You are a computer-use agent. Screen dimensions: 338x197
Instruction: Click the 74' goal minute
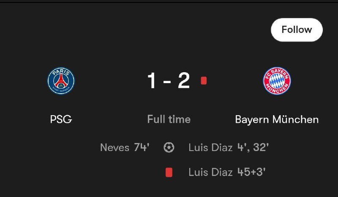tap(142, 148)
